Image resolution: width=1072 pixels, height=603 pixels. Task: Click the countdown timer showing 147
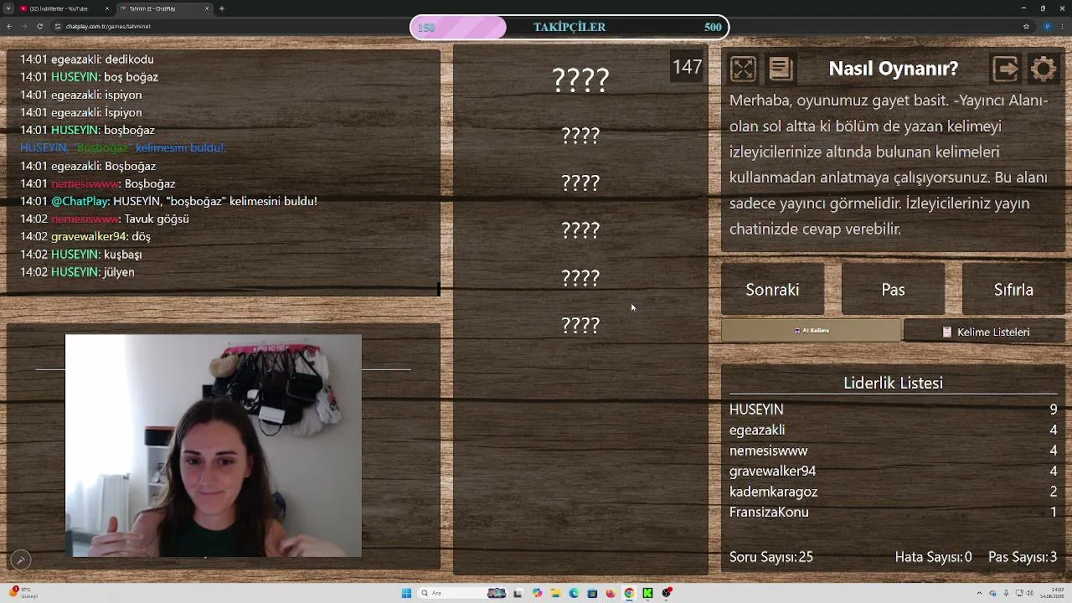coord(687,67)
